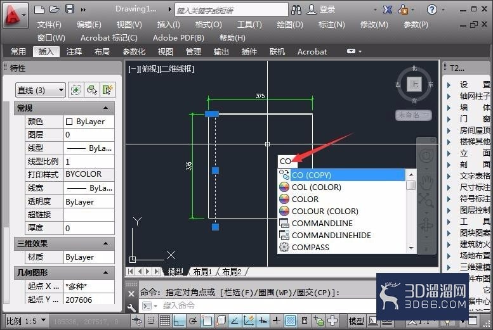Image resolution: width=493 pixels, height=330 pixels.
Task: Click the autocomplete list scrollbar down arrow
Action: click(x=411, y=248)
